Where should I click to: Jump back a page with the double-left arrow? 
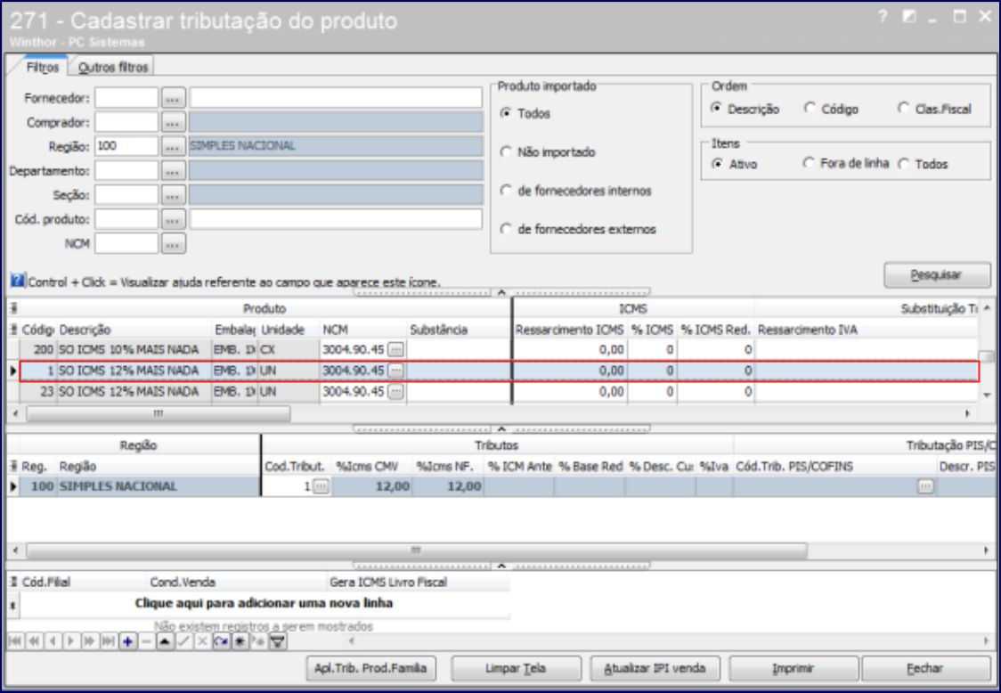pos(34,641)
